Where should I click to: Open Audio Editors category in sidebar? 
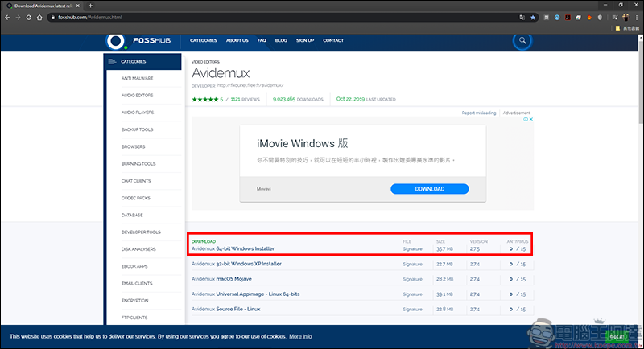tap(138, 96)
